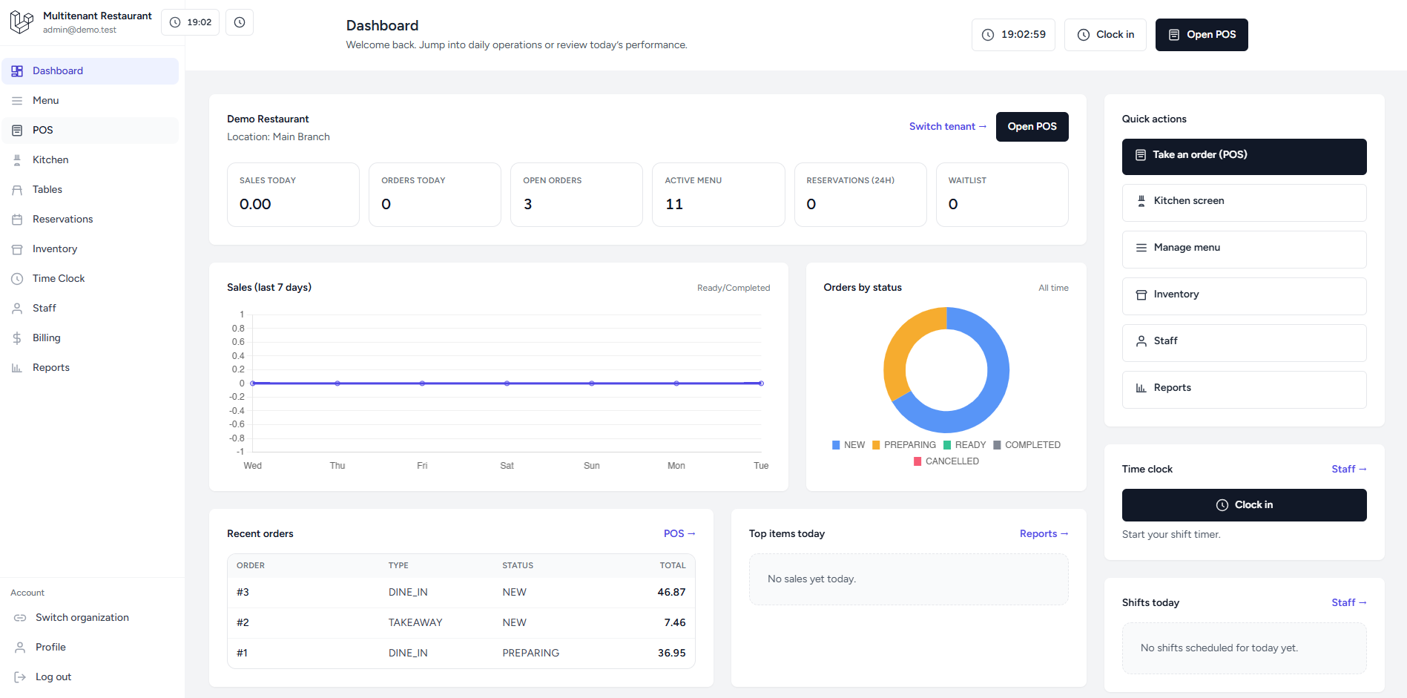The height and width of the screenshot is (698, 1407).
Task: Click Switch tenant link
Action: point(947,126)
